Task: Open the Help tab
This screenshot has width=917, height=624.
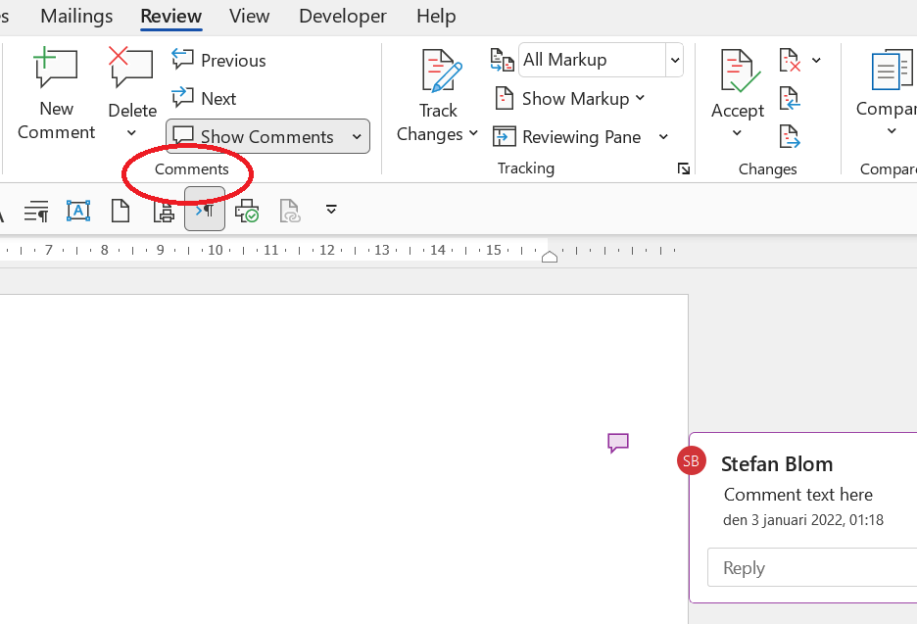Action: click(436, 16)
